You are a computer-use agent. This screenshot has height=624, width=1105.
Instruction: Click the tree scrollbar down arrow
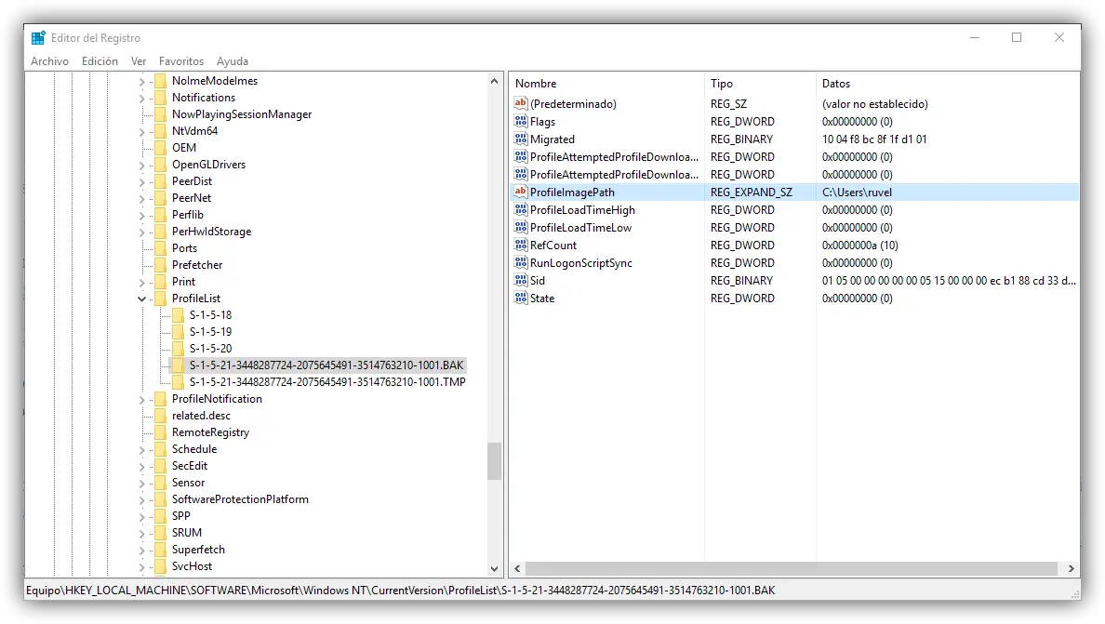[x=494, y=568]
